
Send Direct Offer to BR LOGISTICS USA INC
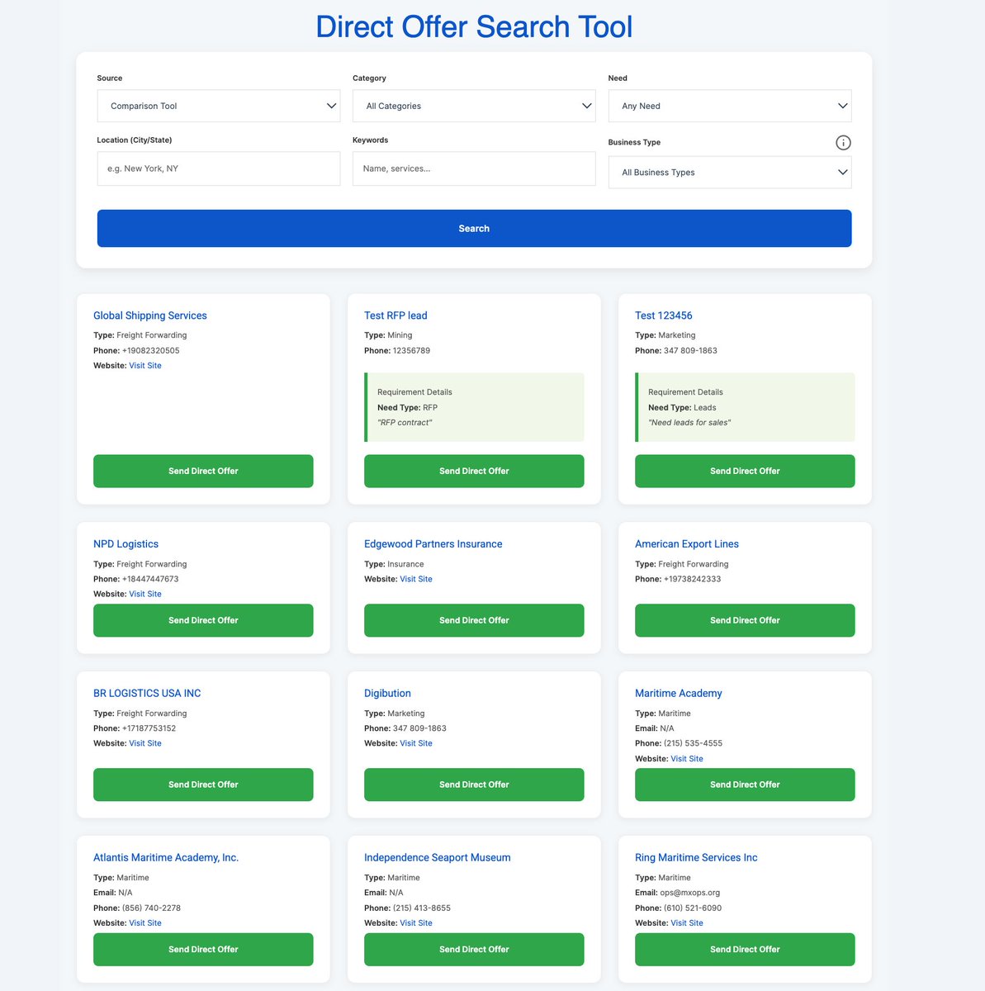pyautogui.click(x=203, y=785)
